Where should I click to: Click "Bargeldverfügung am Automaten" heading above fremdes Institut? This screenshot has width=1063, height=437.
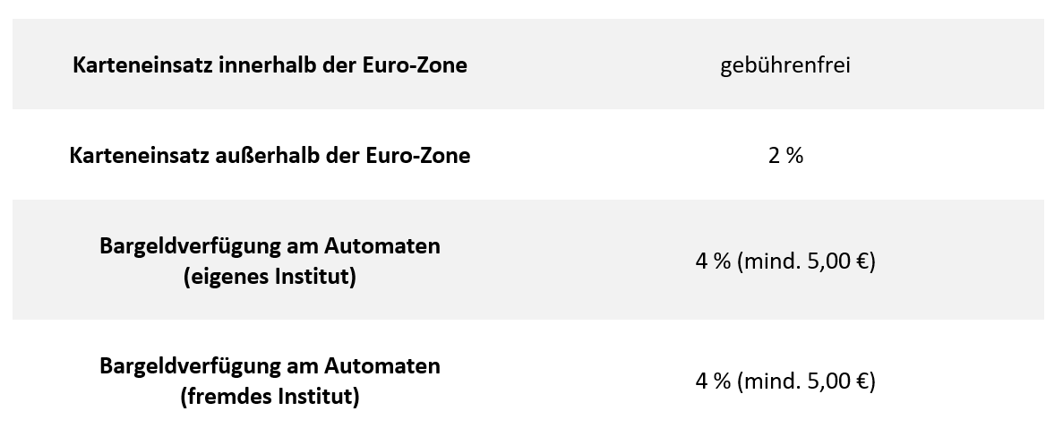point(270,365)
